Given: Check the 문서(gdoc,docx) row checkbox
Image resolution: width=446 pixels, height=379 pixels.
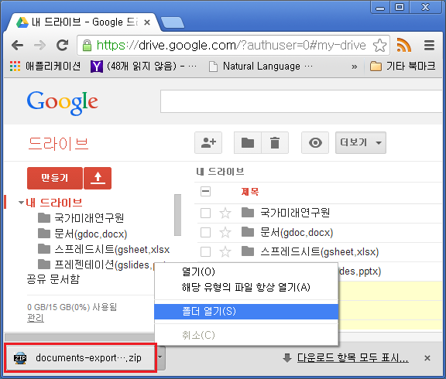Looking at the screenshot, I should point(205,232).
